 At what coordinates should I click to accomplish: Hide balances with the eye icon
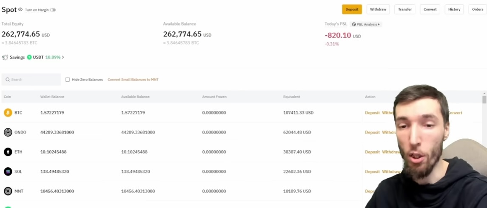(x=20, y=10)
